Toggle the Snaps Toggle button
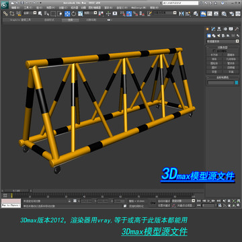Screen dimensions: 242x242 [122, 13]
